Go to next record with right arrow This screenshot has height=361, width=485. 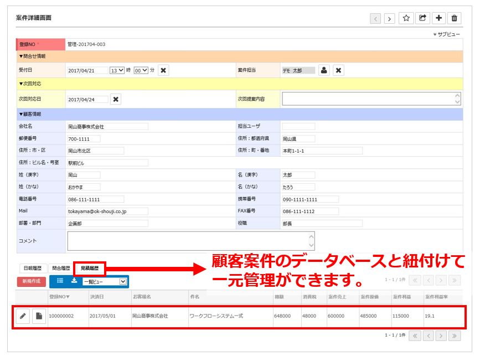[390, 19]
